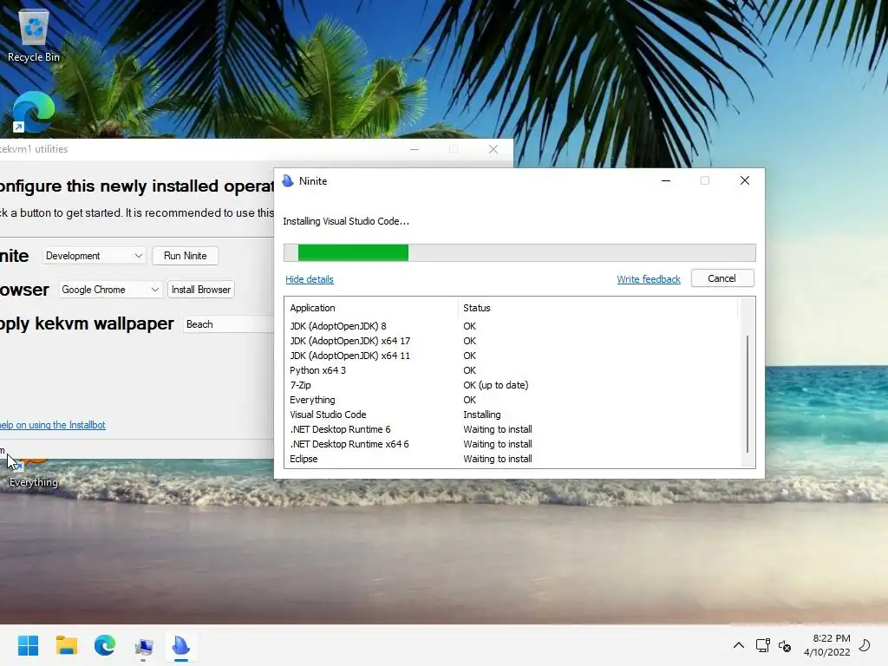The image size is (888, 666).
Task: Cancel the Ninite installation
Action: [x=722, y=278]
